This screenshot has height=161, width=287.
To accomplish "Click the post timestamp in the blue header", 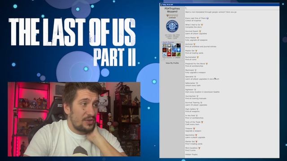I will tap(167, 5).
